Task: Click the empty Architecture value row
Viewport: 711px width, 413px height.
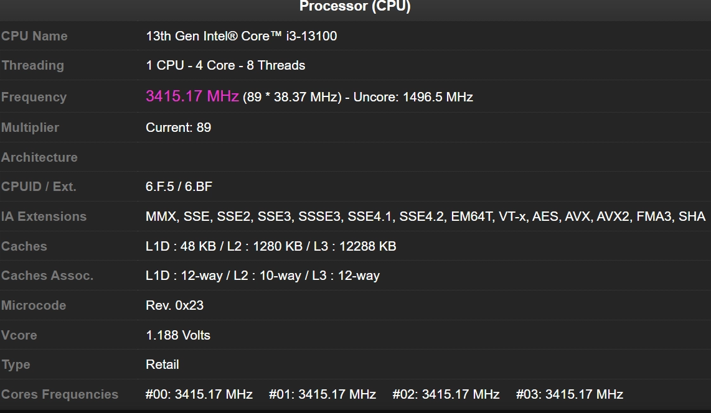Action: coord(423,157)
